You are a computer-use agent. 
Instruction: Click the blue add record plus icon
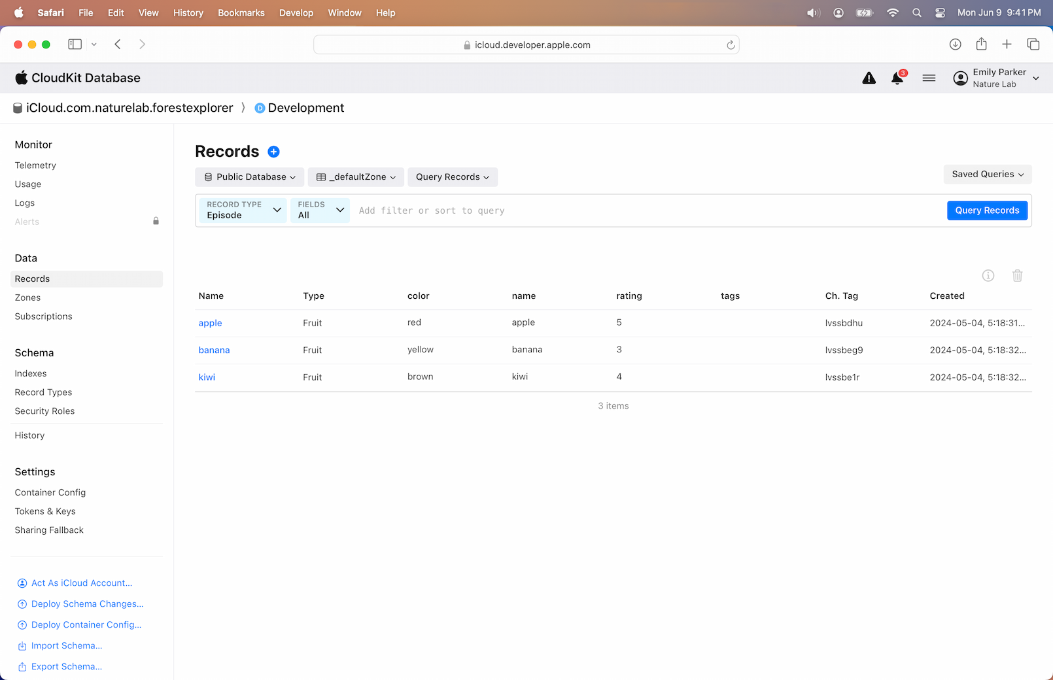pos(274,152)
